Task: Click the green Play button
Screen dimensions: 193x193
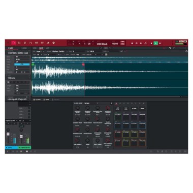Action: coord(155,43)
